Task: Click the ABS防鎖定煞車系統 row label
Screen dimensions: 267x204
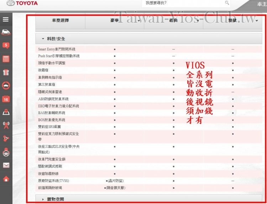Action: (53, 99)
